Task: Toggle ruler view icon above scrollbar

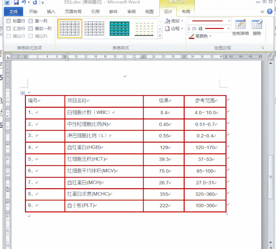Action: coord(270,57)
